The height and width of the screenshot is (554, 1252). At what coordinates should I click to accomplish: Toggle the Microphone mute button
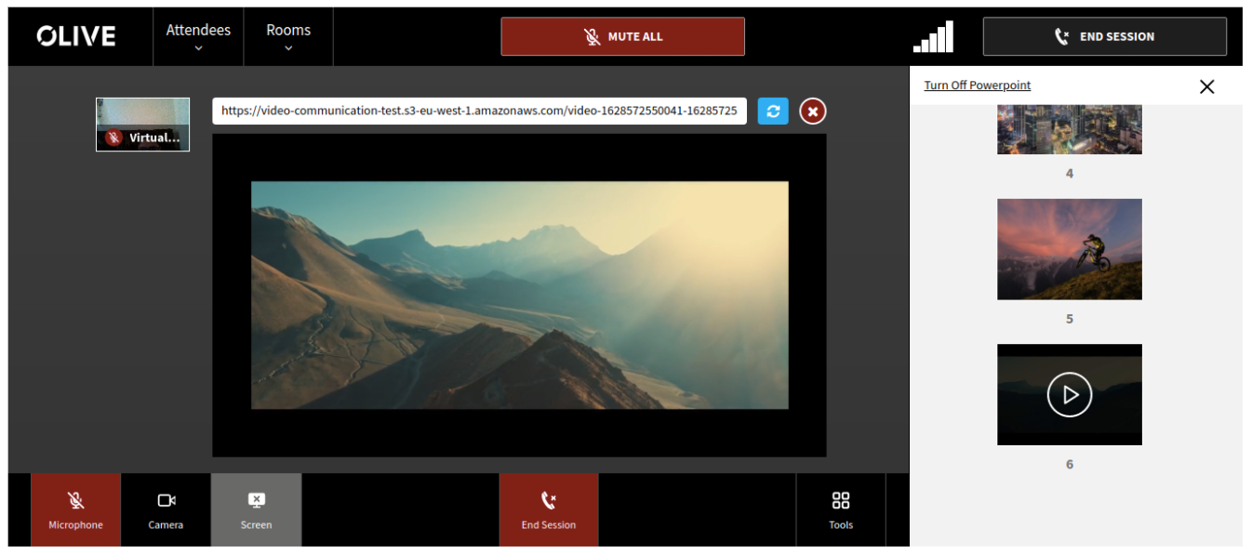click(x=76, y=509)
